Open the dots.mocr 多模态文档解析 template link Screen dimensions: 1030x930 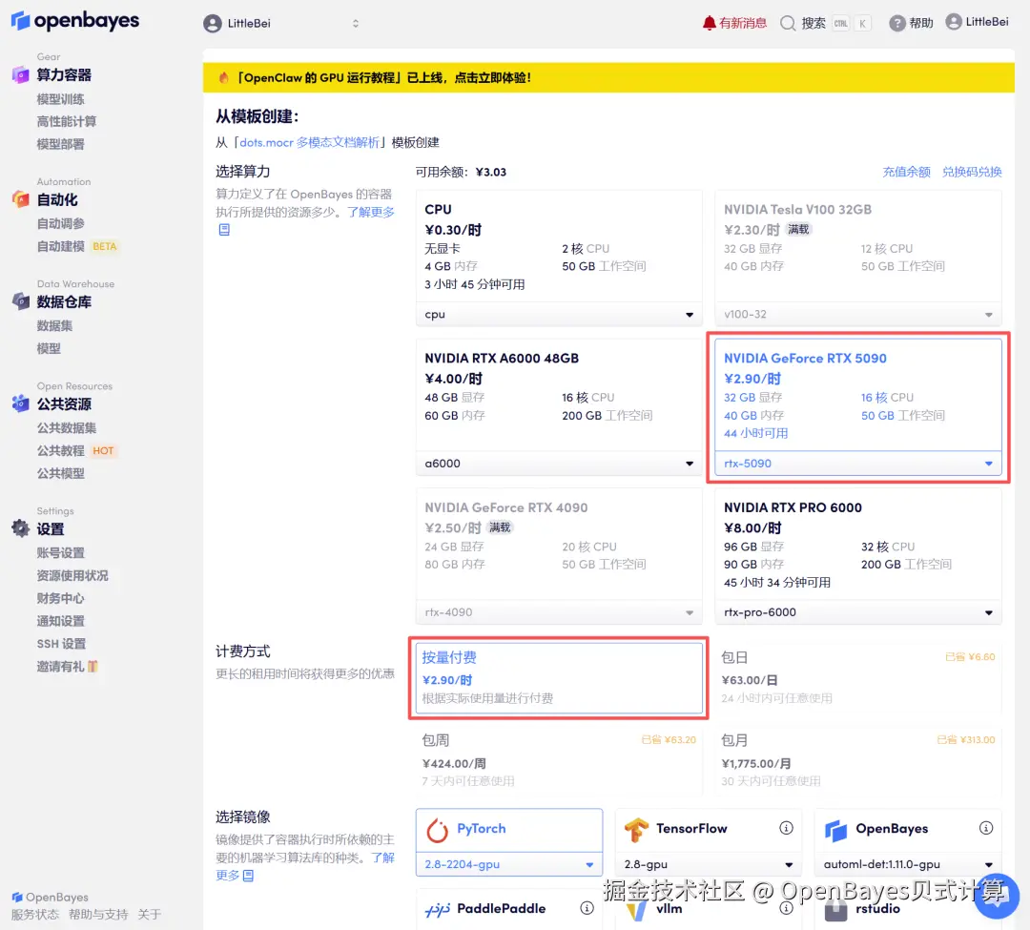tap(309, 142)
